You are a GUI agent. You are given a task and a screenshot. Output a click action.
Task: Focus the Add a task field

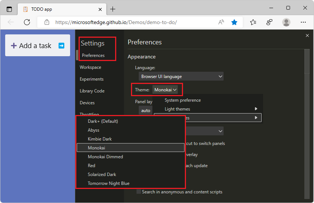click(38, 45)
